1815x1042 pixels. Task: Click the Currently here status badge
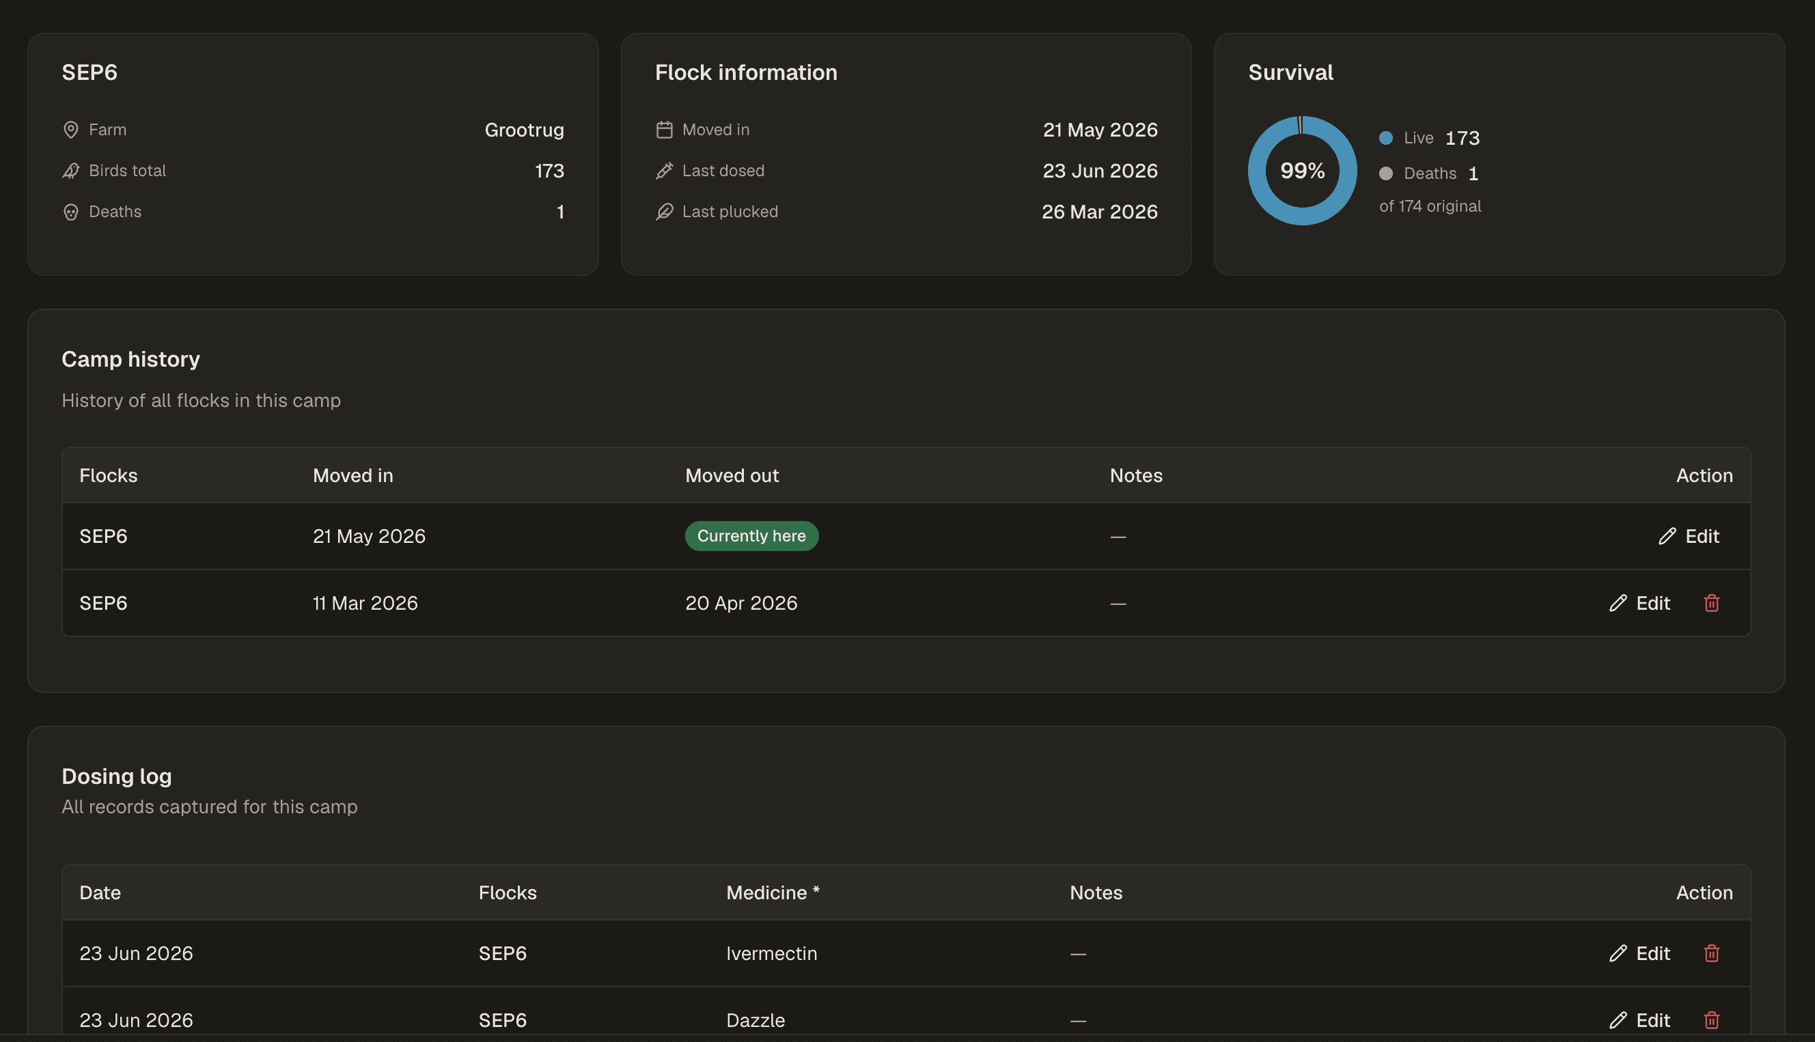pyautogui.click(x=751, y=536)
